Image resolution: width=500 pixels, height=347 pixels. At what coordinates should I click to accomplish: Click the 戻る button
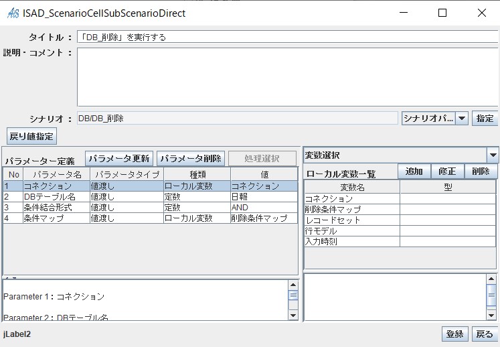(484, 334)
